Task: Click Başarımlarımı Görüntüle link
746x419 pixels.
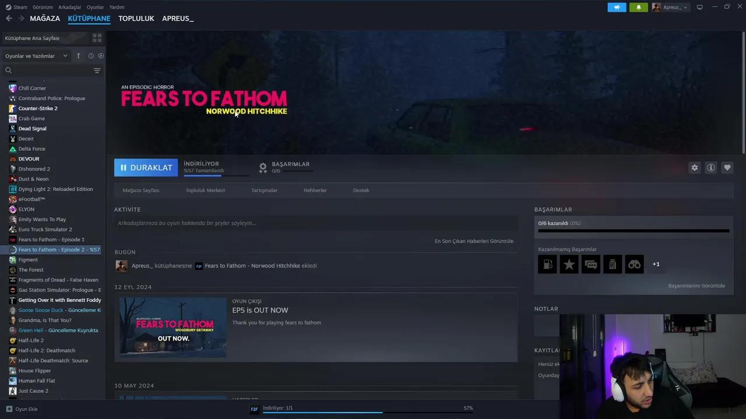Action: 696,286
